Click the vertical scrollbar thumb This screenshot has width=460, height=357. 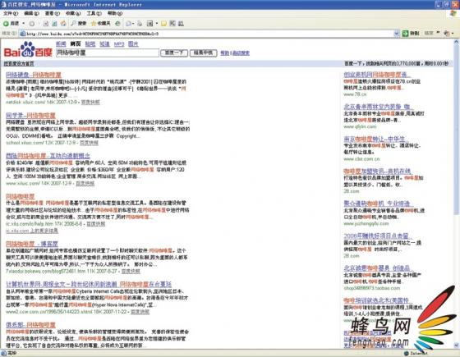point(457,130)
